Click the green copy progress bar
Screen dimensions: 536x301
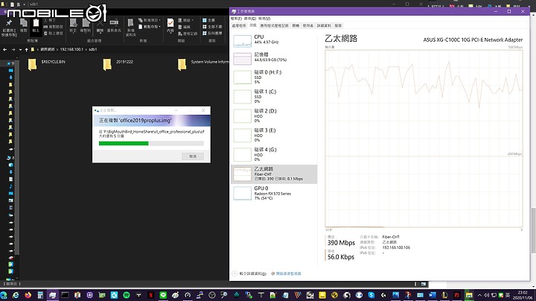pyautogui.click(x=124, y=143)
